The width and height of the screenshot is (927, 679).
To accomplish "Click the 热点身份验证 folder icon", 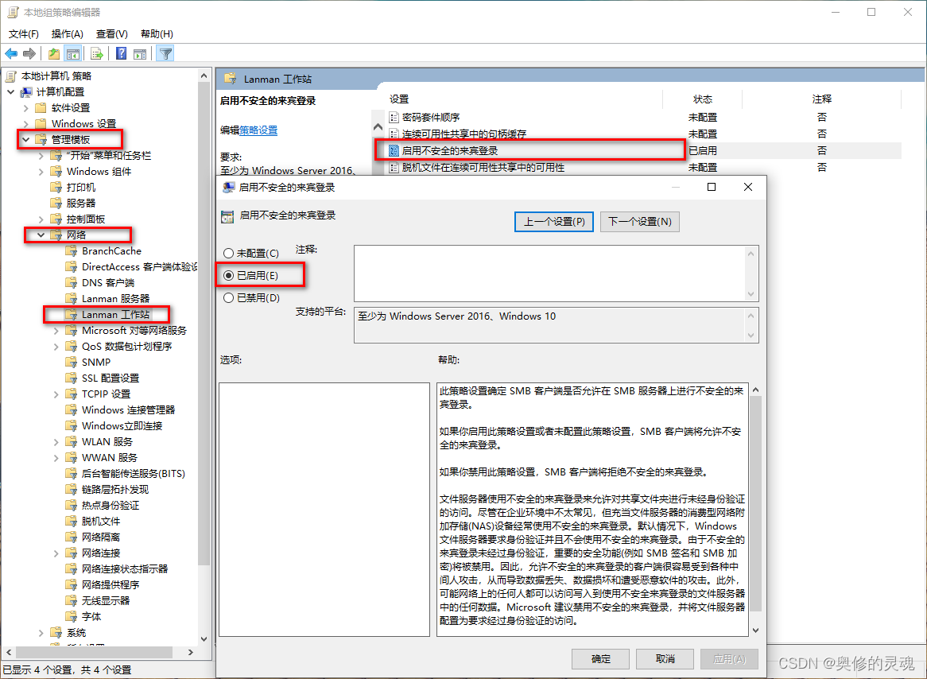I will click(71, 505).
